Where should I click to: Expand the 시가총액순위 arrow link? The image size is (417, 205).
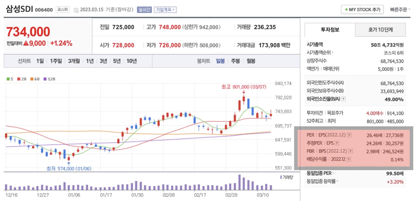point(332,52)
